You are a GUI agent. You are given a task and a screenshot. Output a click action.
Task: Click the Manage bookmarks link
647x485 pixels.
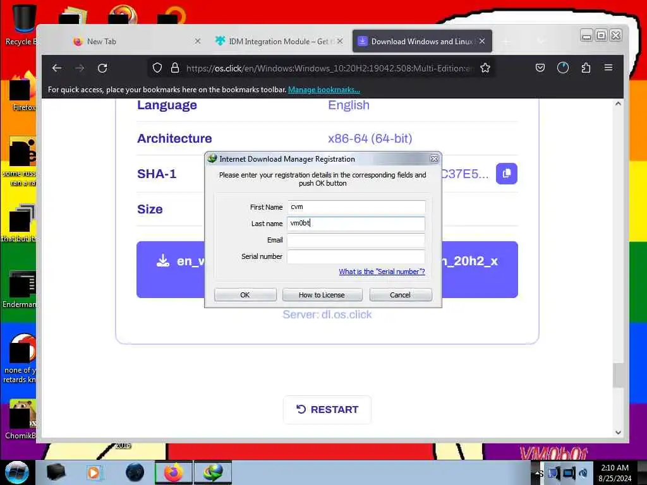[324, 90]
